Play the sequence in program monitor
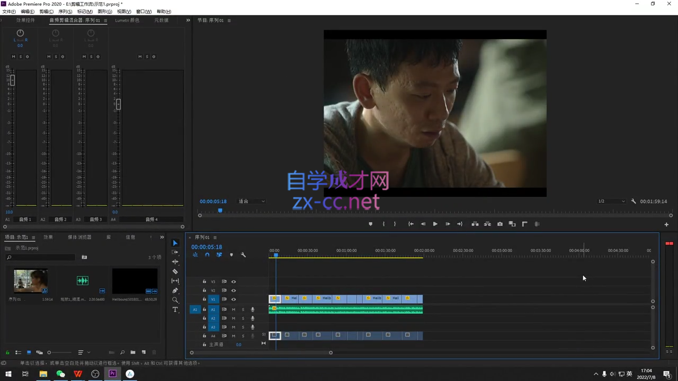The height and width of the screenshot is (381, 678). click(x=435, y=224)
